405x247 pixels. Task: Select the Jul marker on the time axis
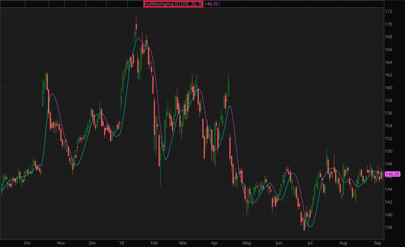[x=310, y=243]
